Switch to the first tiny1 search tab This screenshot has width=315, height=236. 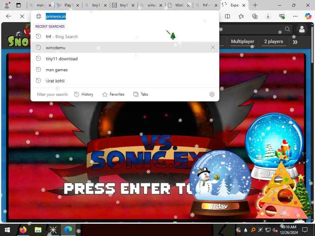click(x=95, y=5)
